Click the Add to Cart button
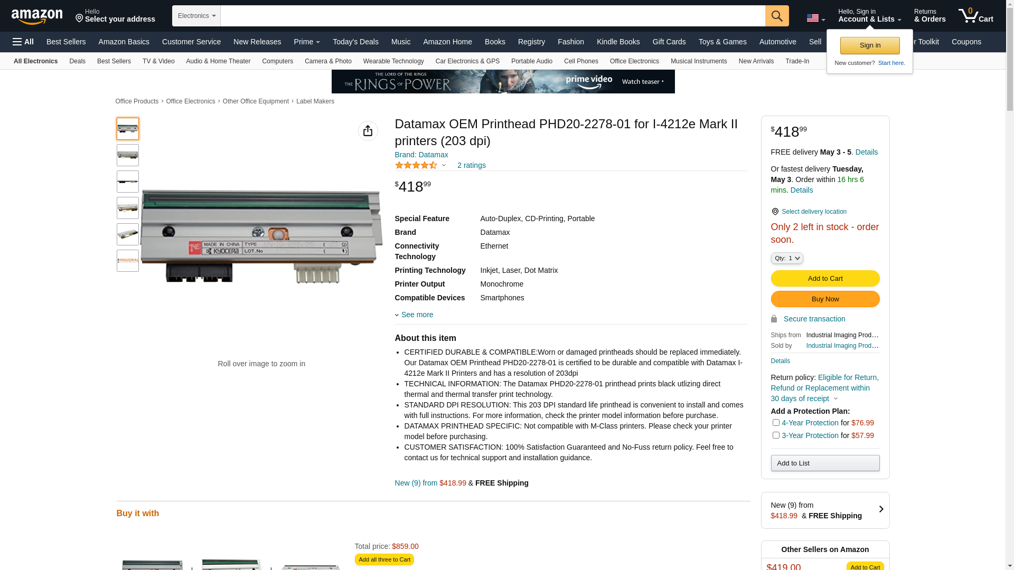Image resolution: width=1014 pixels, height=570 pixels. [x=825, y=279]
